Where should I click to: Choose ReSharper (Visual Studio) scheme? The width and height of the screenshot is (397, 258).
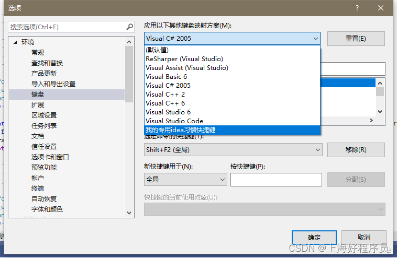[x=232, y=59]
